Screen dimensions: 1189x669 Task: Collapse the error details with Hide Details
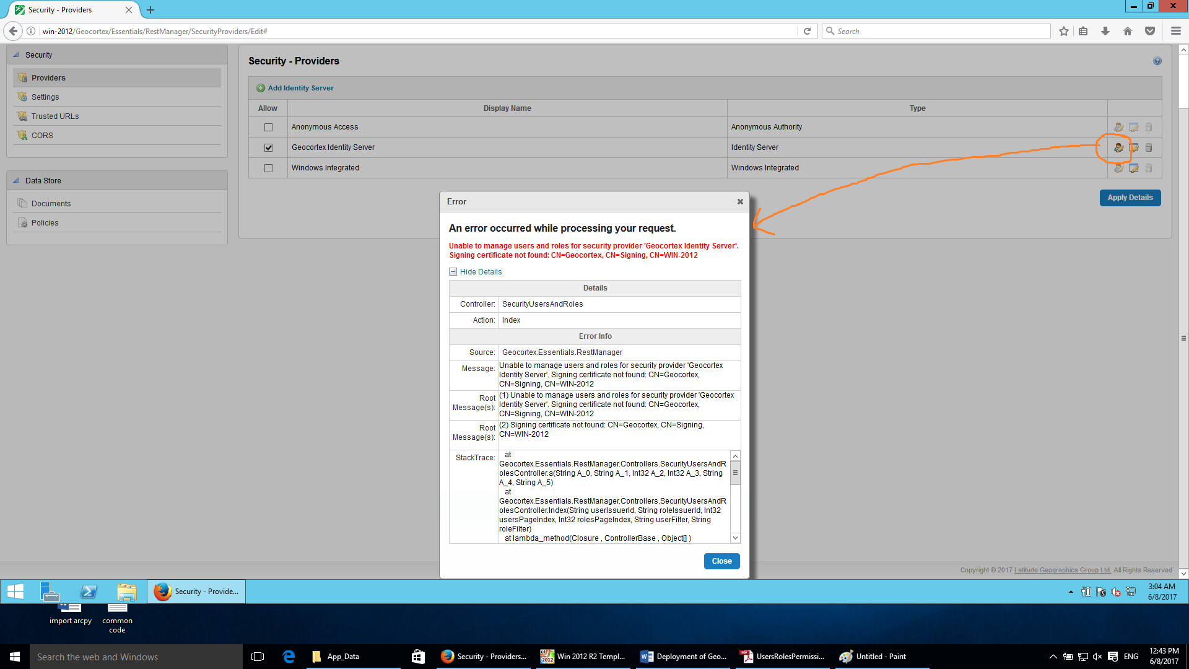475,272
